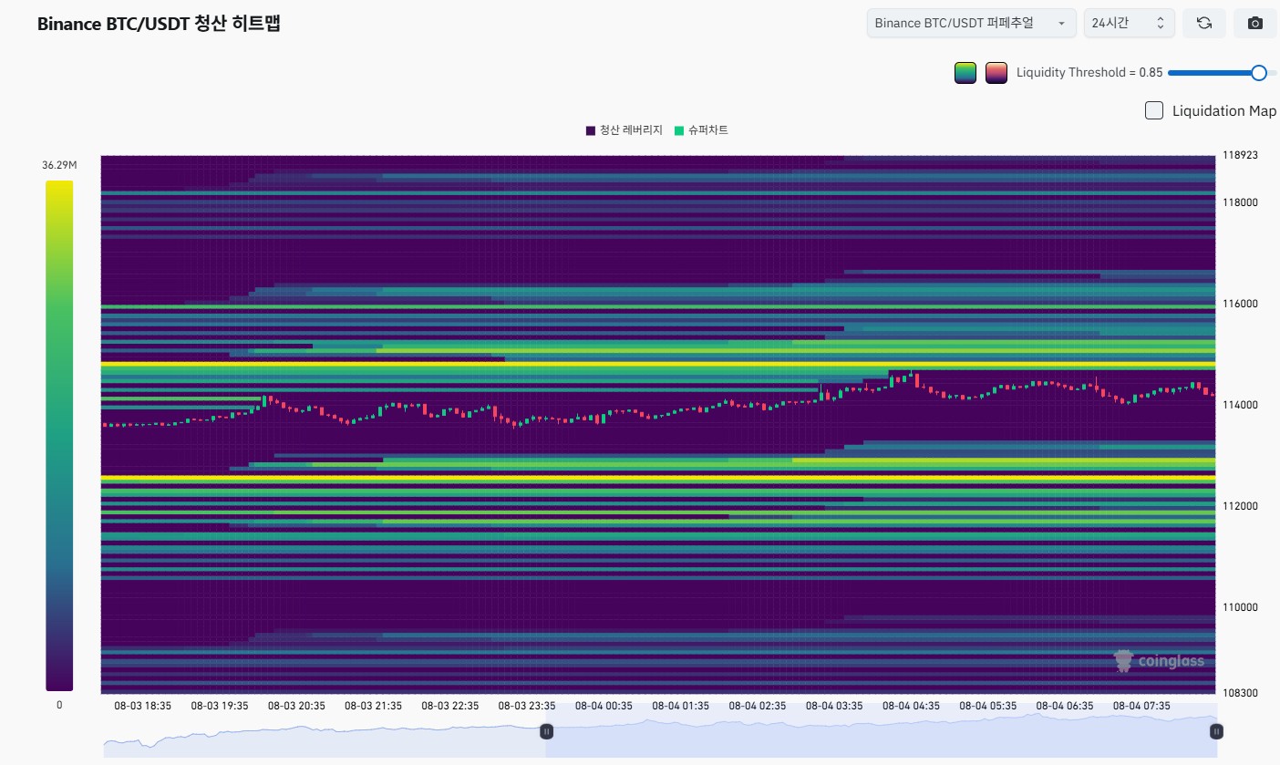1280x765 pixels.
Task: Click the '08-03 18:35' time axis label
Action: pos(142,706)
